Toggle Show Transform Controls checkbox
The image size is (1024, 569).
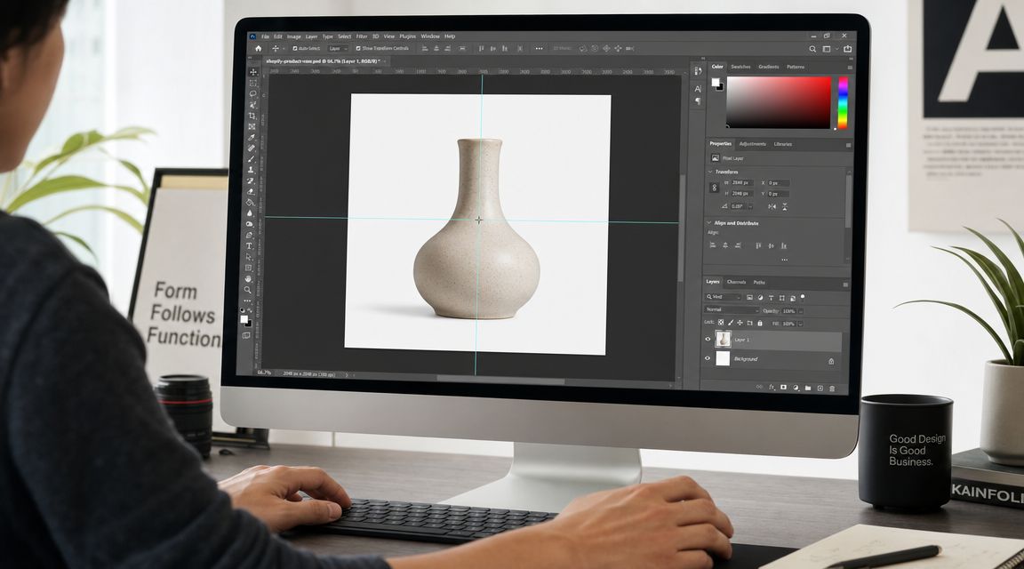coord(358,48)
